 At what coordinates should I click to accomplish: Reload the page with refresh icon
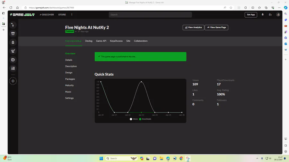(x=11, y=8)
